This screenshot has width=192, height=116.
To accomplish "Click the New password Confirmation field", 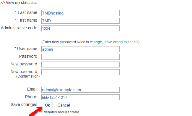I will coord(80,72).
